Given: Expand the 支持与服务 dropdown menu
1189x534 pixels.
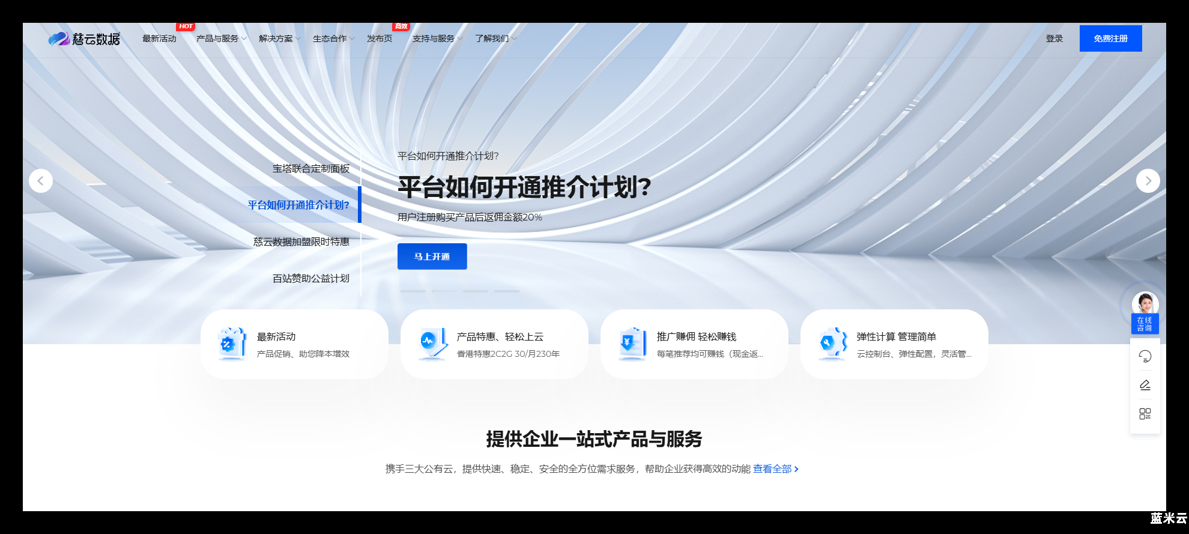Looking at the screenshot, I should point(437,38).
